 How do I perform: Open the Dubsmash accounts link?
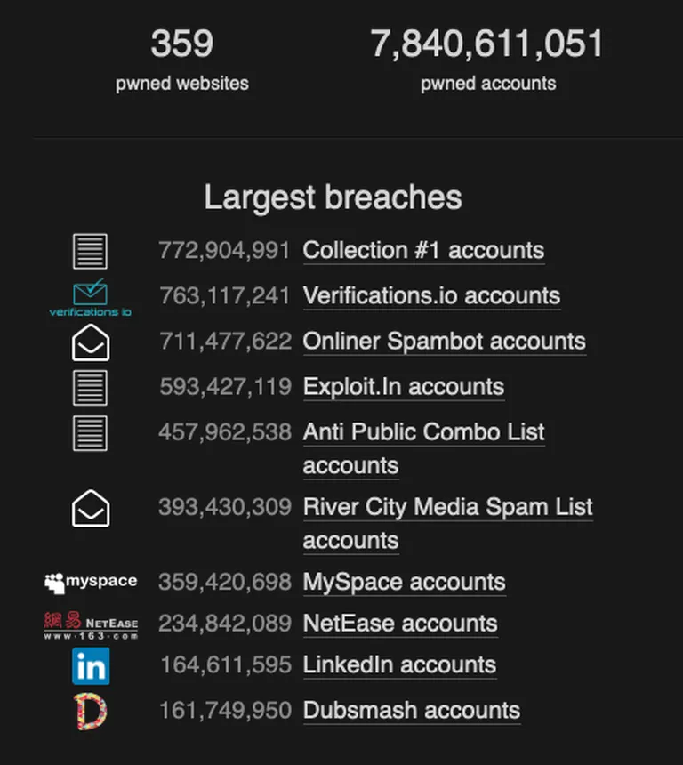click(412, 711)
